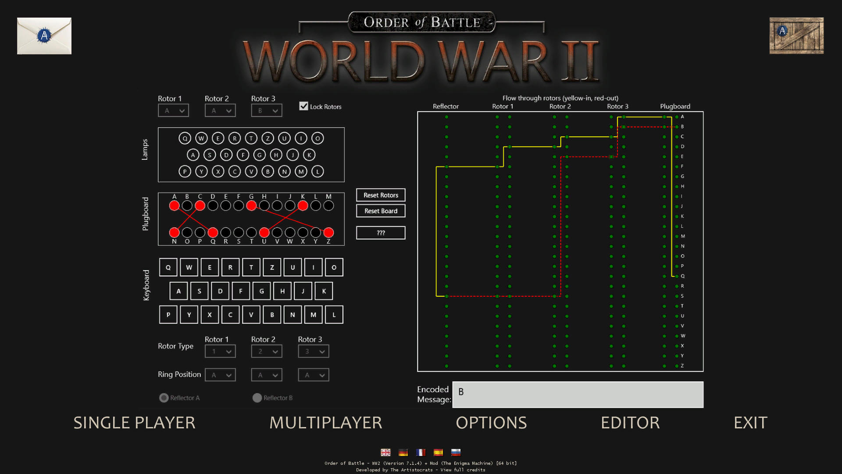
Task: Click the R key on the Enigma keyboard
Action: coord(230,267)
